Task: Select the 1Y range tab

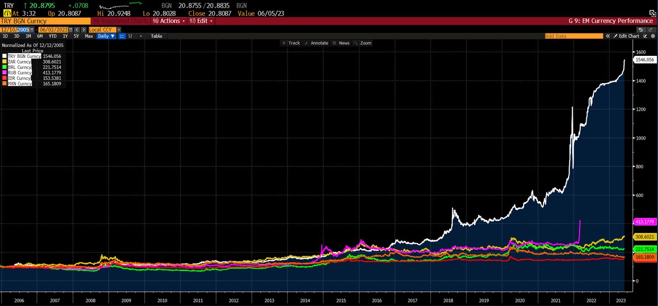Action: click(65, 36)
